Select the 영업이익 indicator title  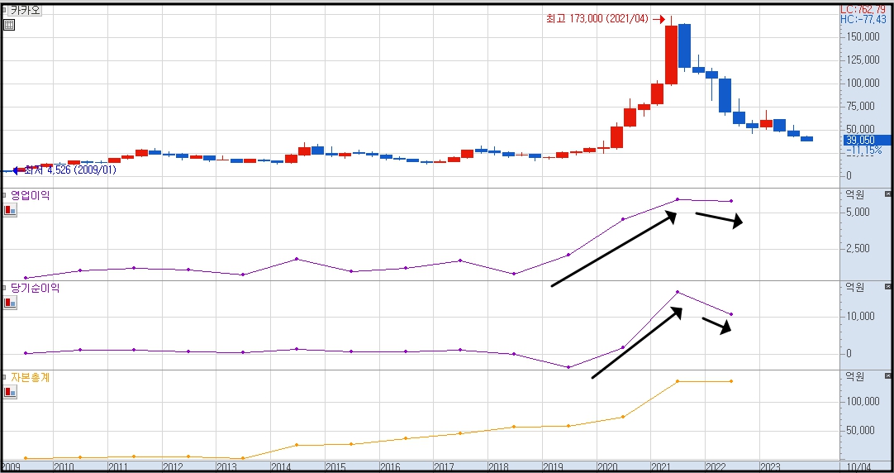31,195
